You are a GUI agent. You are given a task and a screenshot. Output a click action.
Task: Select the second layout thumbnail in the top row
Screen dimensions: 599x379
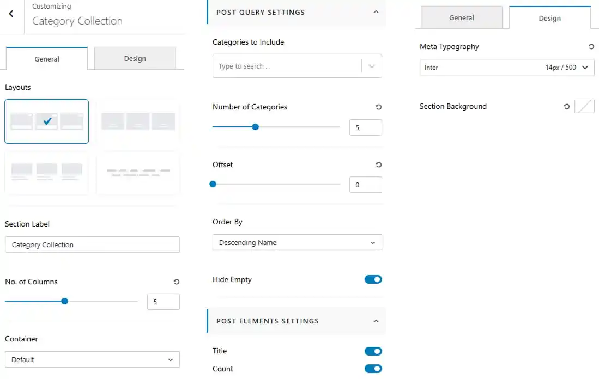138,121
